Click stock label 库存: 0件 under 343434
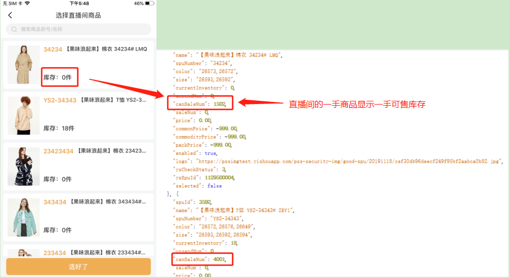 point(58,230)
